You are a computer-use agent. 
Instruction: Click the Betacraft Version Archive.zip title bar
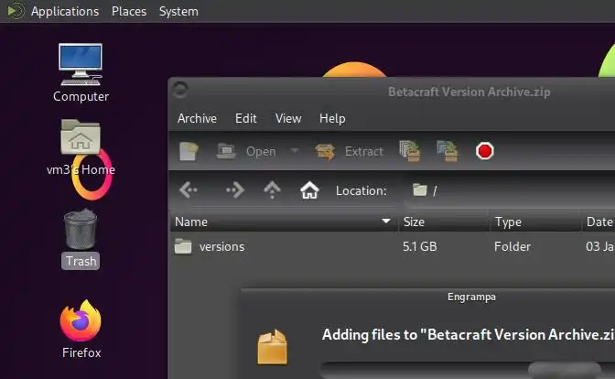point(469,92)
